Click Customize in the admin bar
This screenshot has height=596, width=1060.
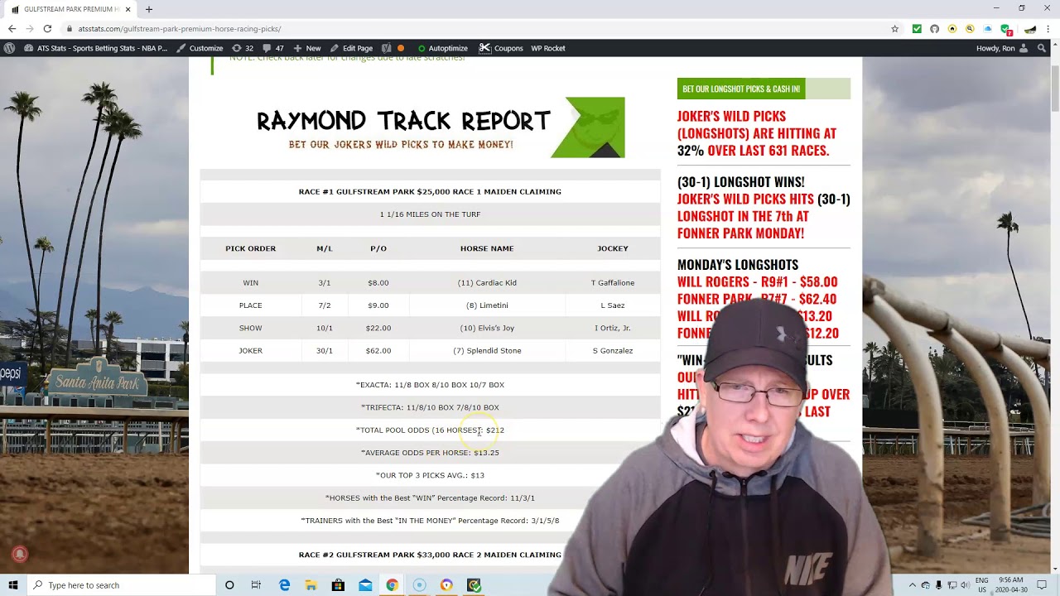(x=200, y=48)
